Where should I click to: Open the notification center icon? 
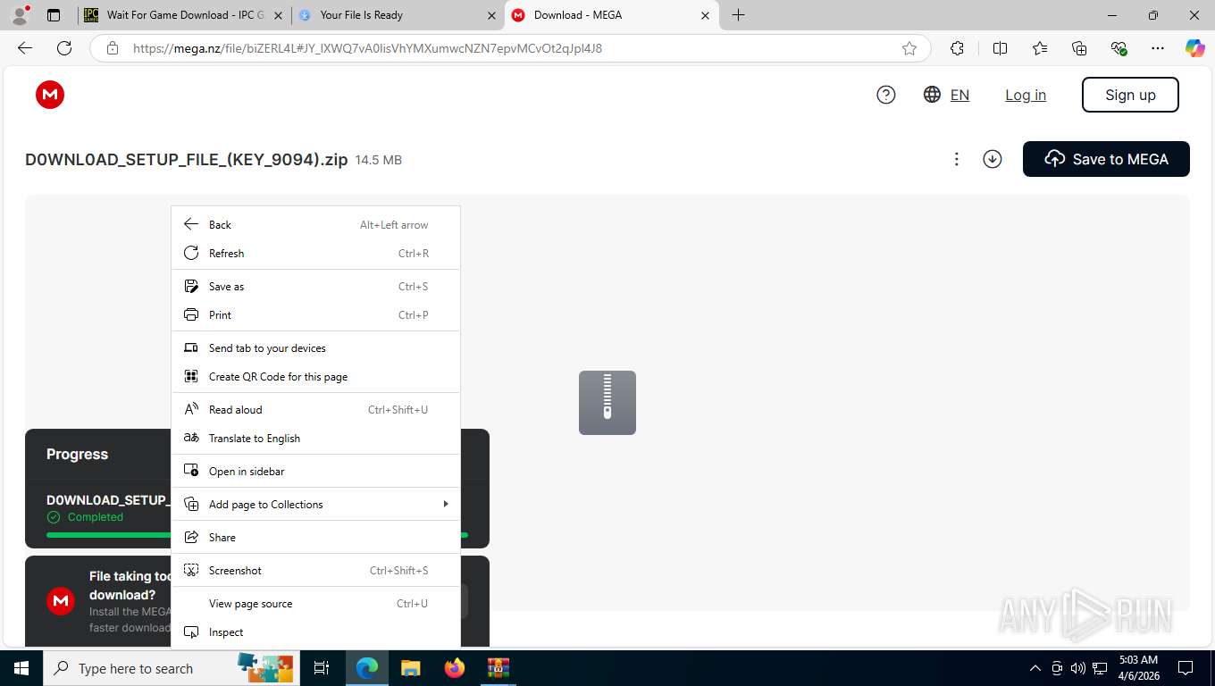coord(1186,668)
